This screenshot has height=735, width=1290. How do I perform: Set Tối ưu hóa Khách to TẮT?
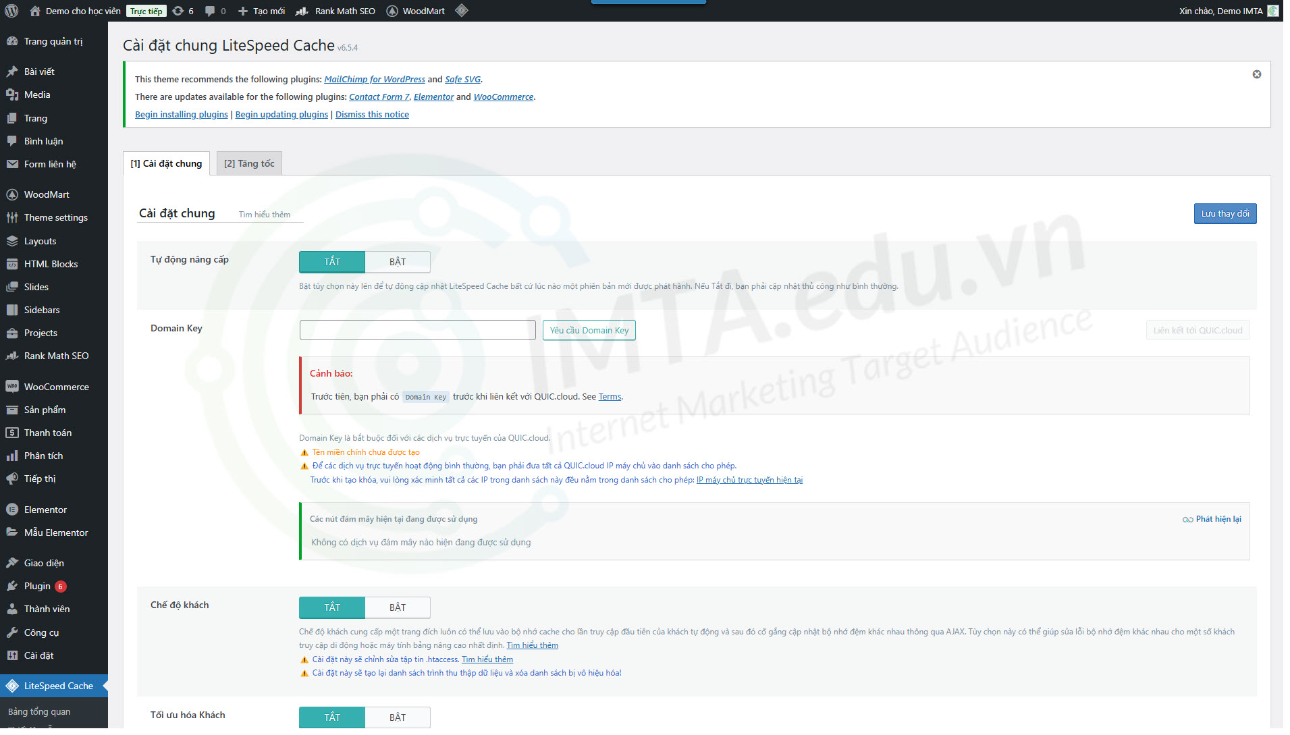point(332,717)
